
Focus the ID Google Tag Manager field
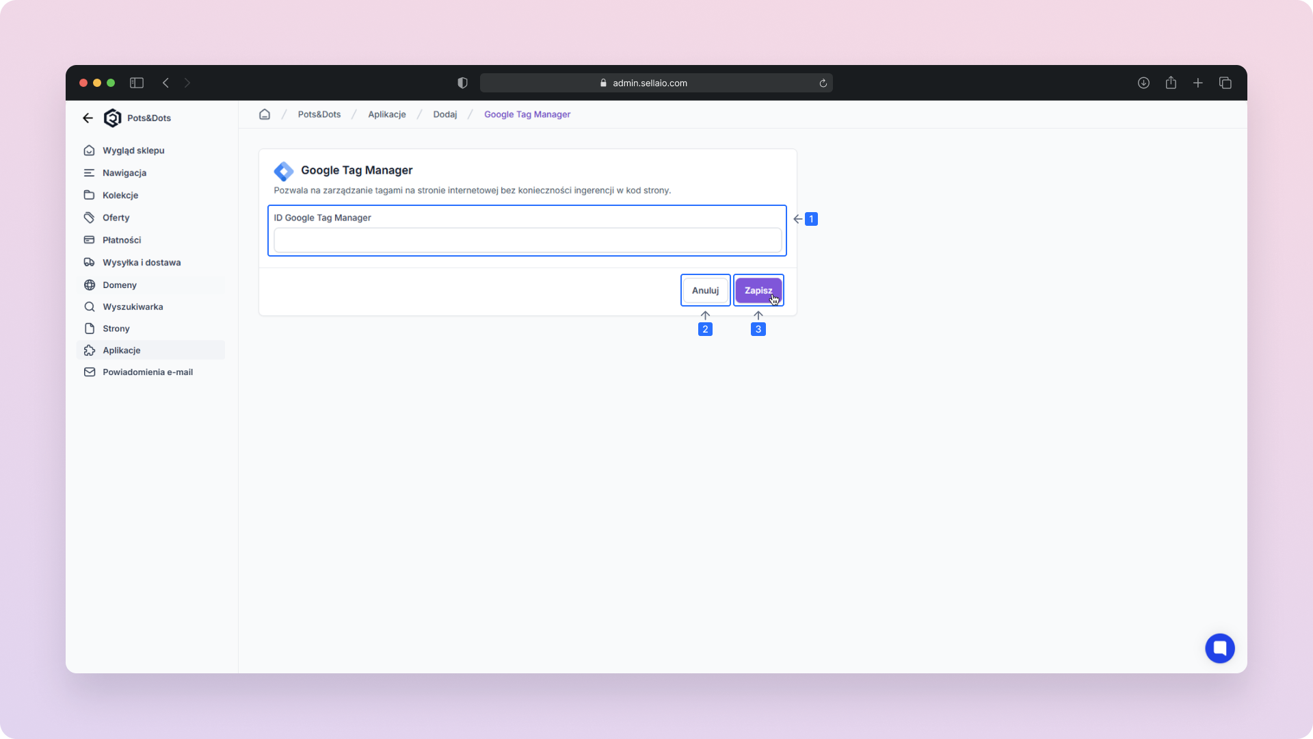(x=527, y=240)
